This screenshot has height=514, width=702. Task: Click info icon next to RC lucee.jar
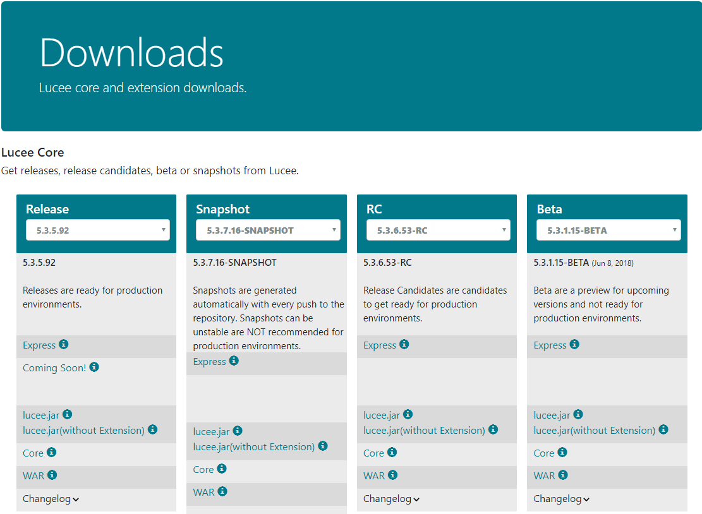tap(408, 414)
